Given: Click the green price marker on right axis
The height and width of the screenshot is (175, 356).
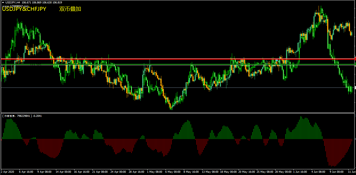Looking at the screenshot, I should coord(355,64).
